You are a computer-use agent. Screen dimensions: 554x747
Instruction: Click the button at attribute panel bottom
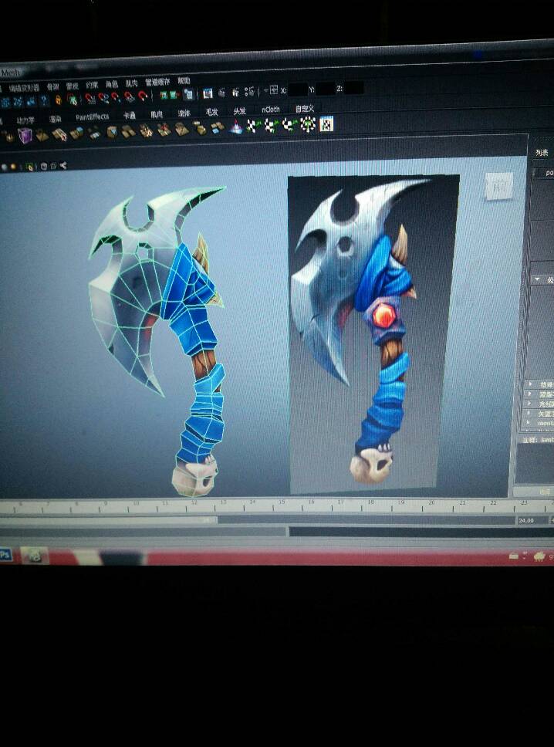pyautogui.click(x=533, y=491)
